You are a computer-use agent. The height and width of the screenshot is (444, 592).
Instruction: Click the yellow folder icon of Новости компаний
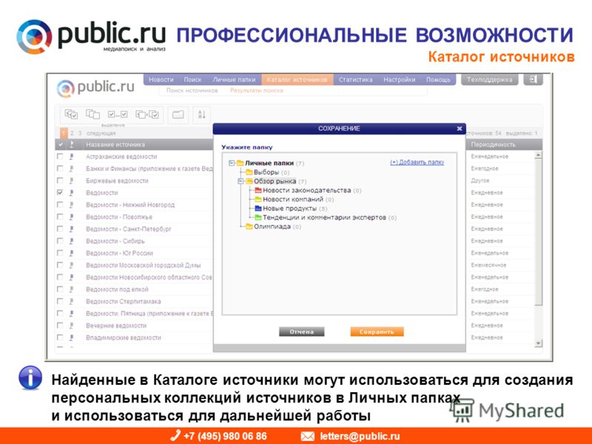click(258, 199)
